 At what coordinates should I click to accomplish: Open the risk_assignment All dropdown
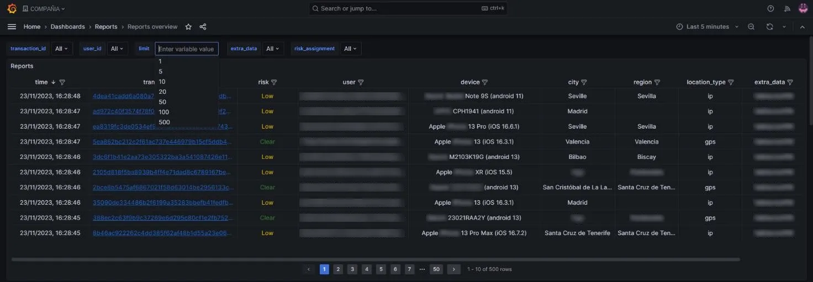coord(351,49)
